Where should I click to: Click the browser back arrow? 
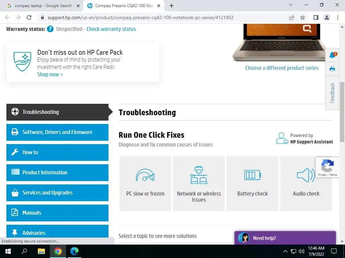click(7, 17)
